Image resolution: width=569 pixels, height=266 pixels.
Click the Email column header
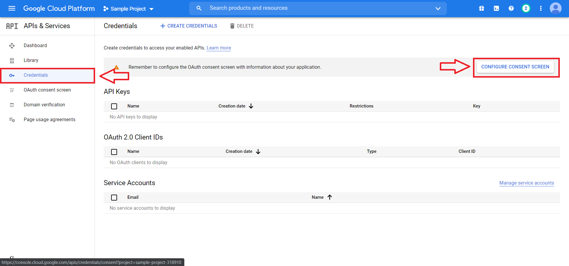coord(133,197)
